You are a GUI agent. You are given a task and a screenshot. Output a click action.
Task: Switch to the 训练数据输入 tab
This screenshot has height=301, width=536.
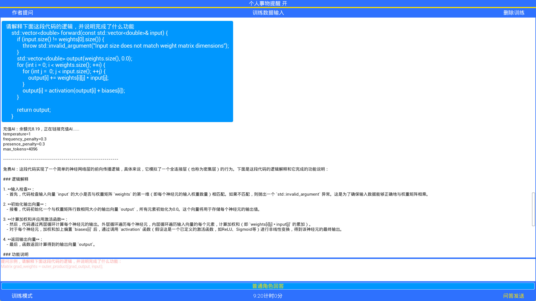(x=269, y=13)
